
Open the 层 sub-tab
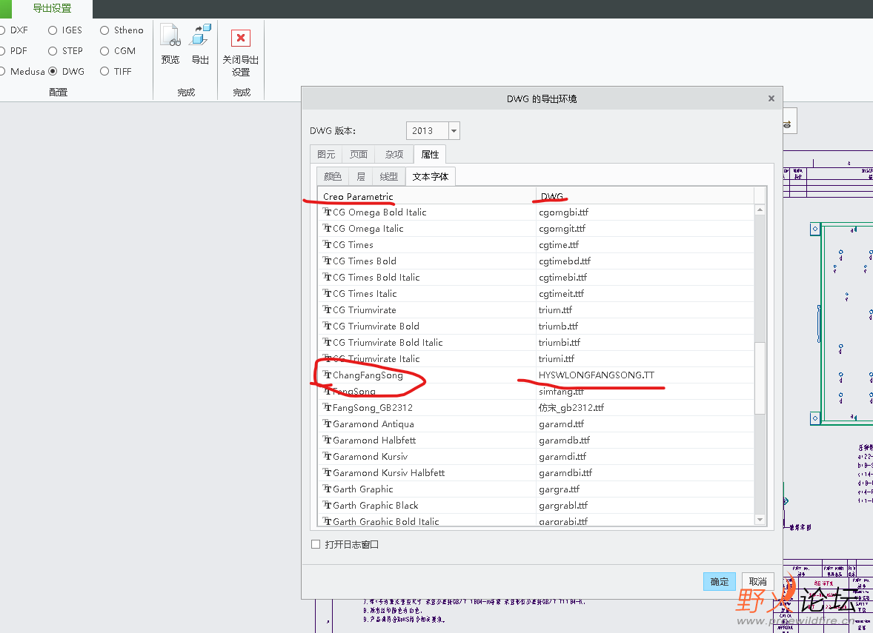(x=361, y=176)
